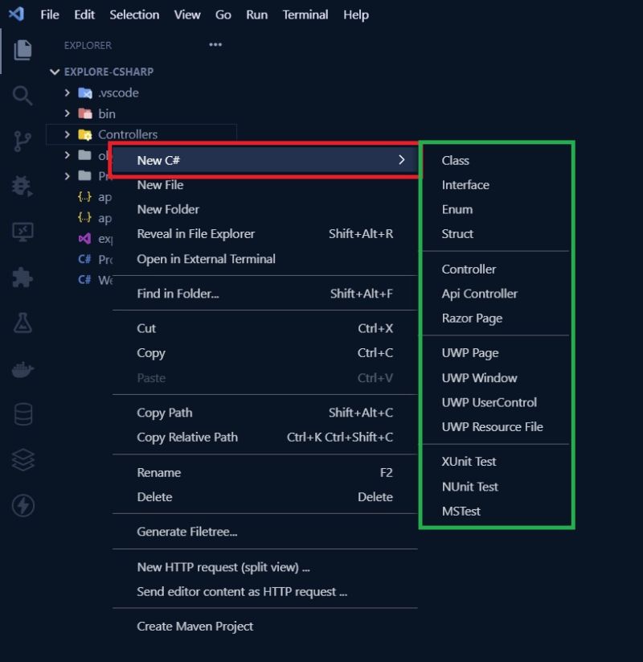Open the Search view in the activity bar

tap(23, 96)
